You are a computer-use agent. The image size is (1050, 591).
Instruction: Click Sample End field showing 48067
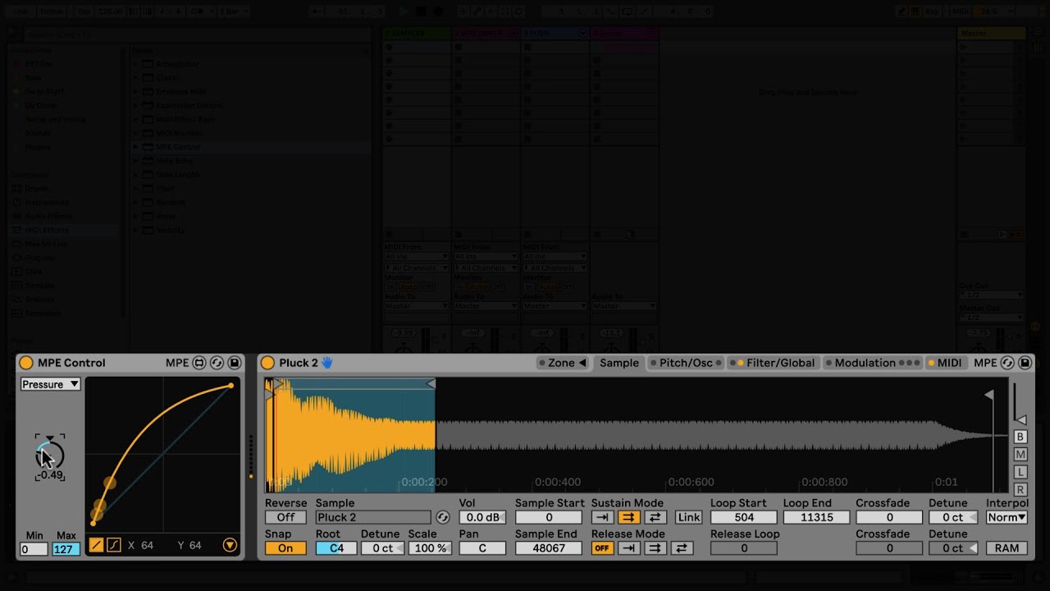click(549, 548)
